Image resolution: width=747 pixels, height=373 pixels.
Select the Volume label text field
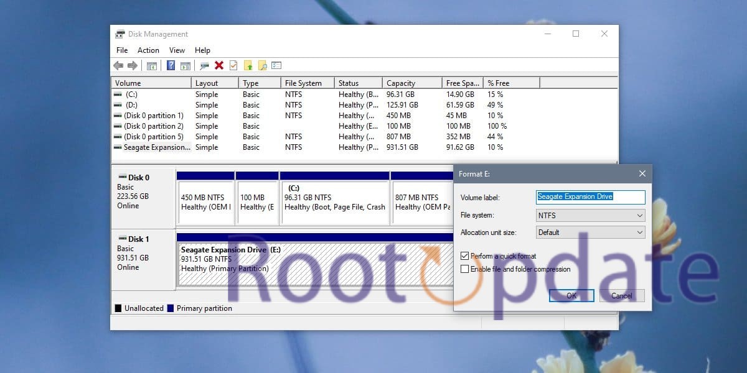(x=590, y=196)
